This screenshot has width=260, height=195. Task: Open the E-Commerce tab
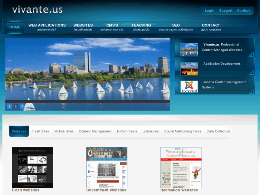pyautogui.click(x=127, y=131)
